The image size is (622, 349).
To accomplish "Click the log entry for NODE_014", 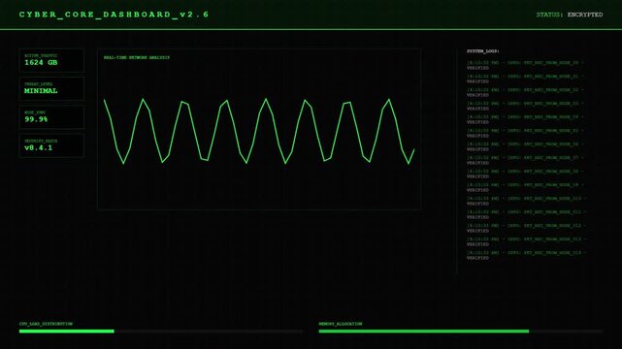I will click(526, 255).
